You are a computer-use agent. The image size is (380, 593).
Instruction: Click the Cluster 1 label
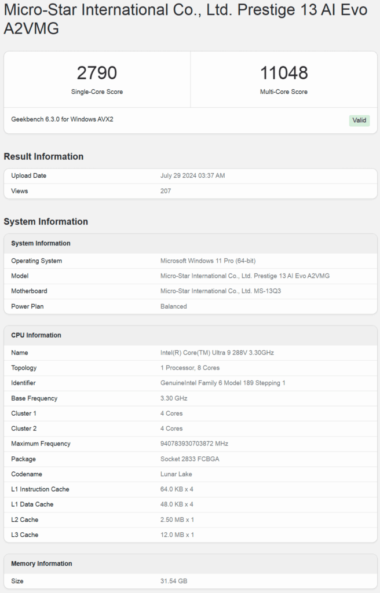(x=24, y=413)
